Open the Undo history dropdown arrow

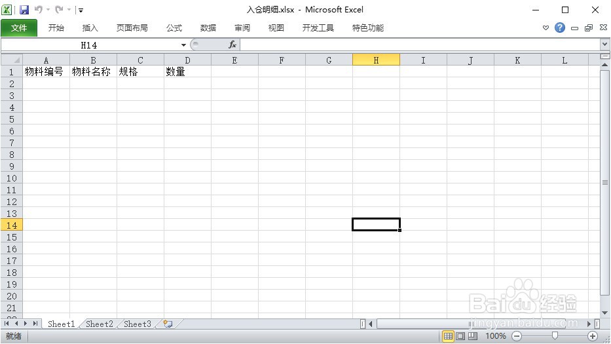tap(48, 10)
